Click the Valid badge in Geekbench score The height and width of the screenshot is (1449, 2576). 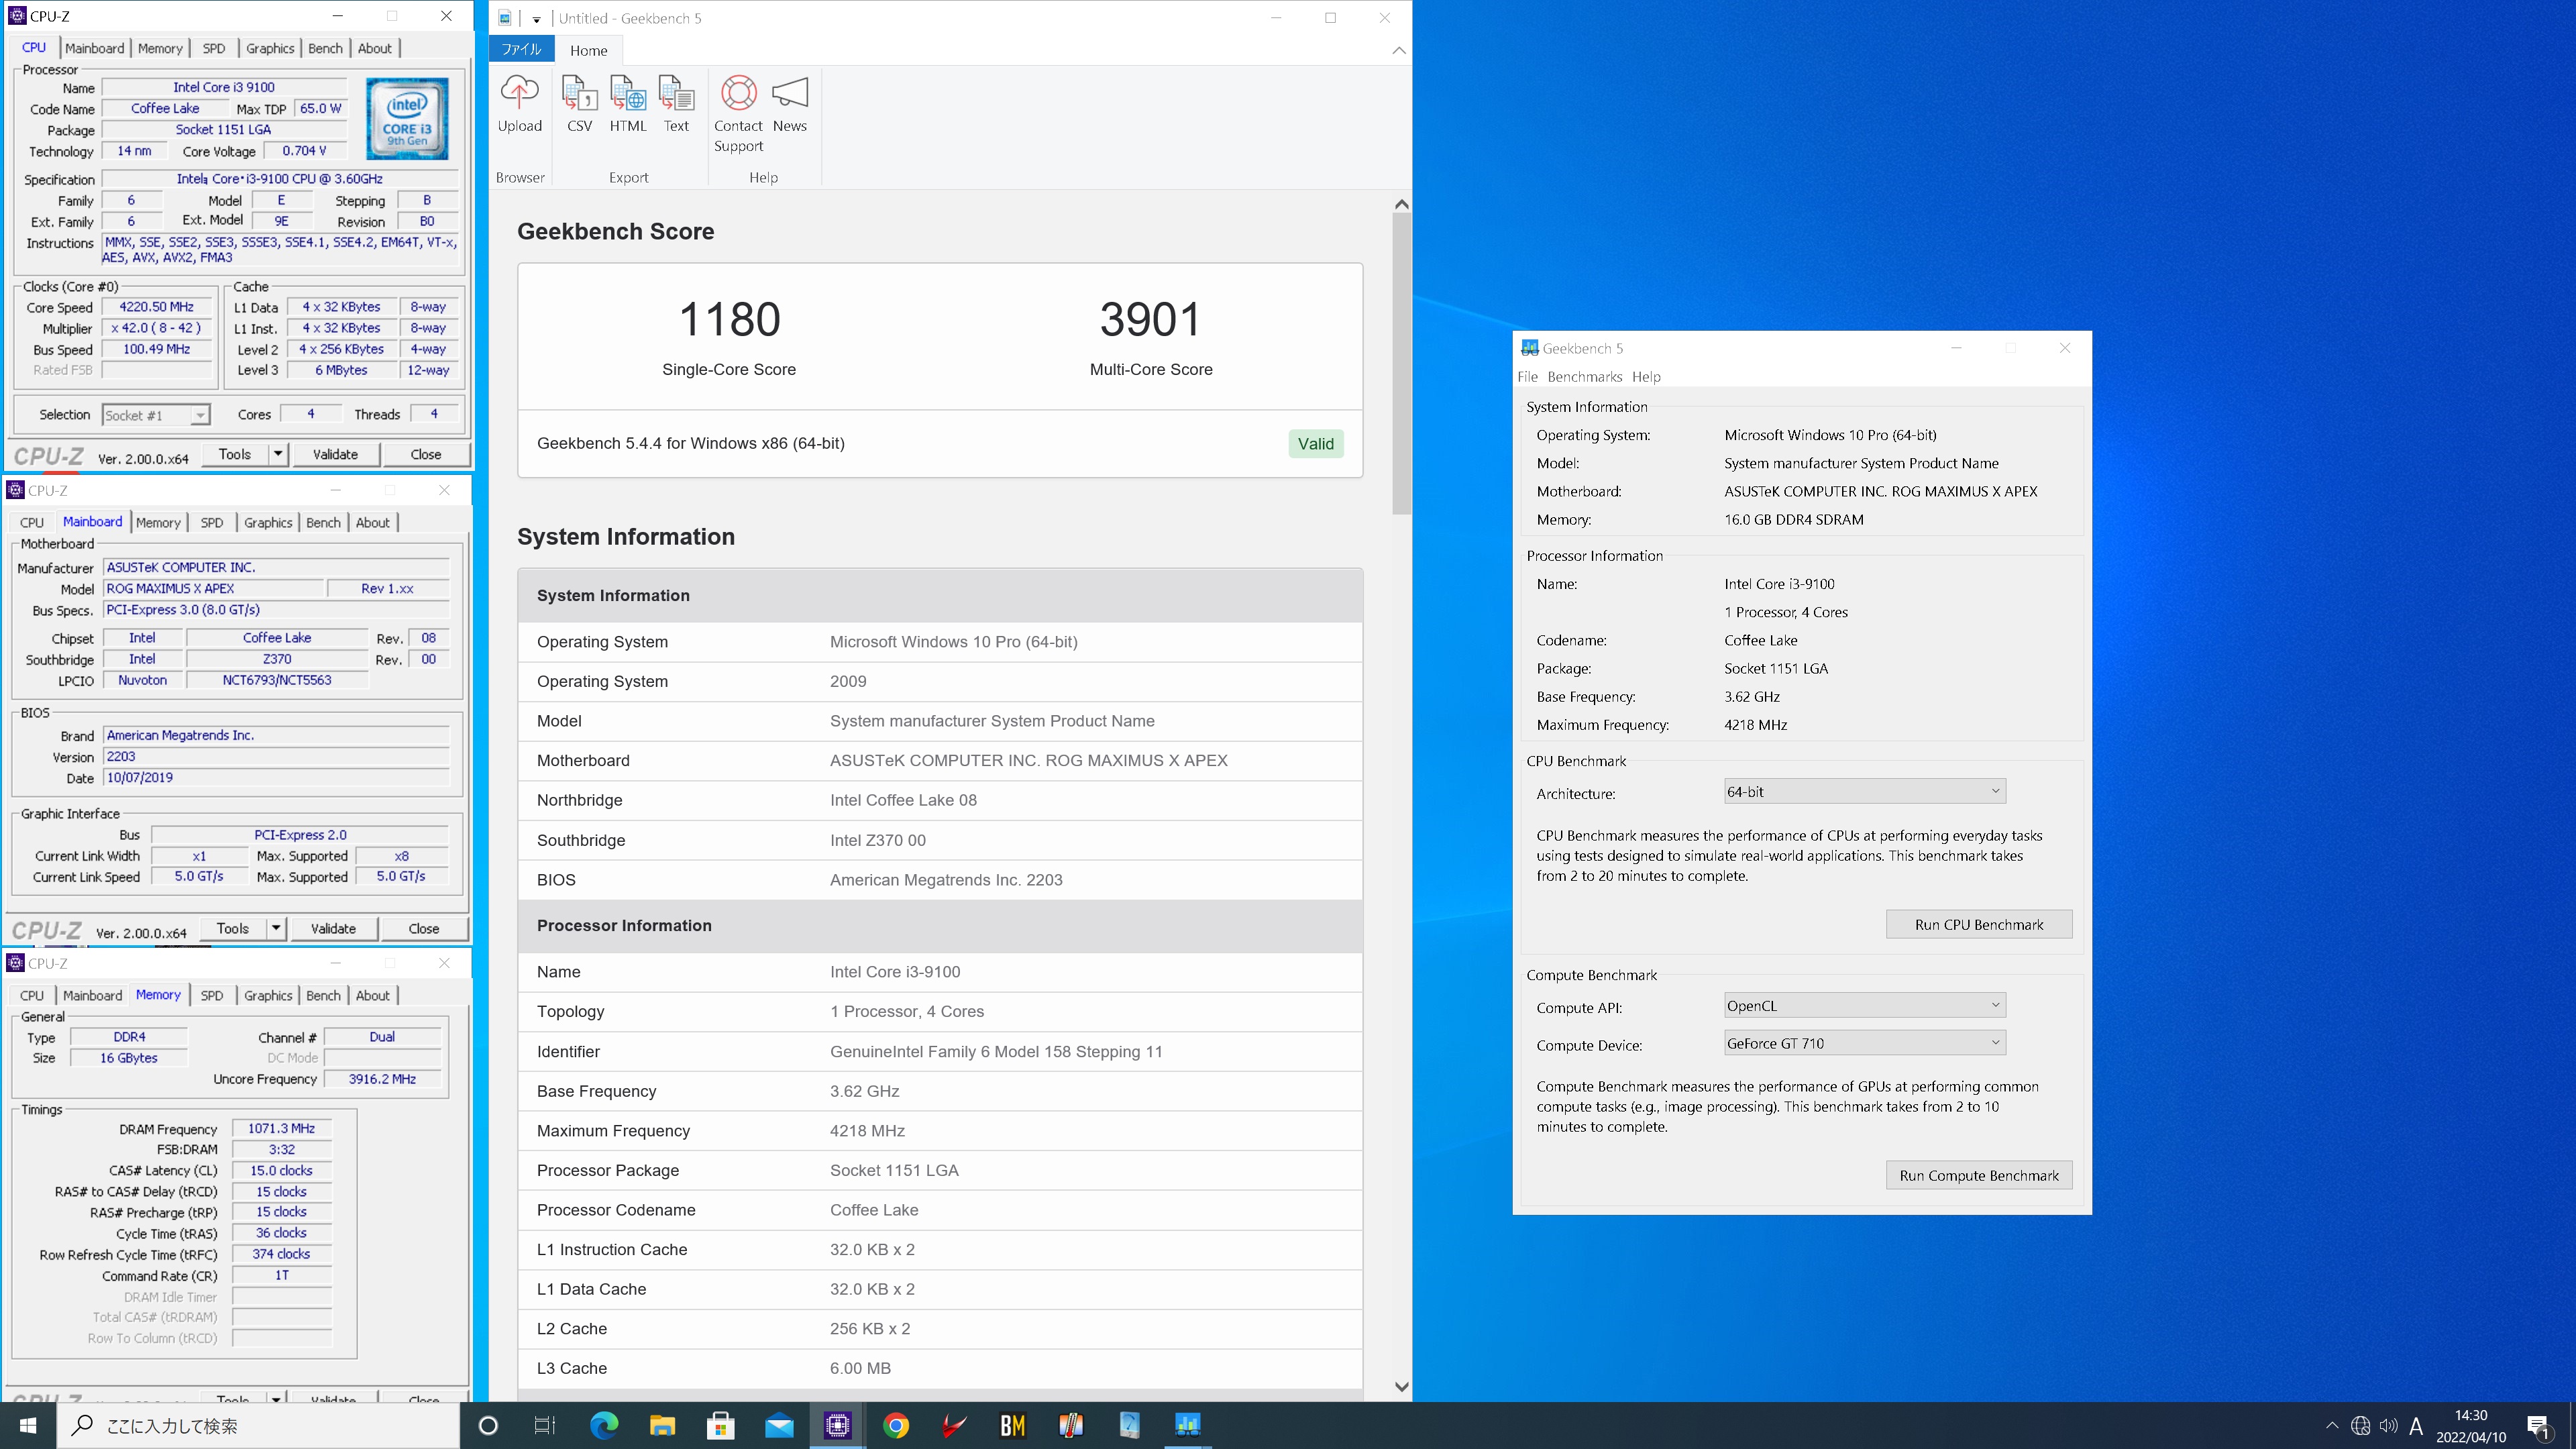(x=1315, y=443)
